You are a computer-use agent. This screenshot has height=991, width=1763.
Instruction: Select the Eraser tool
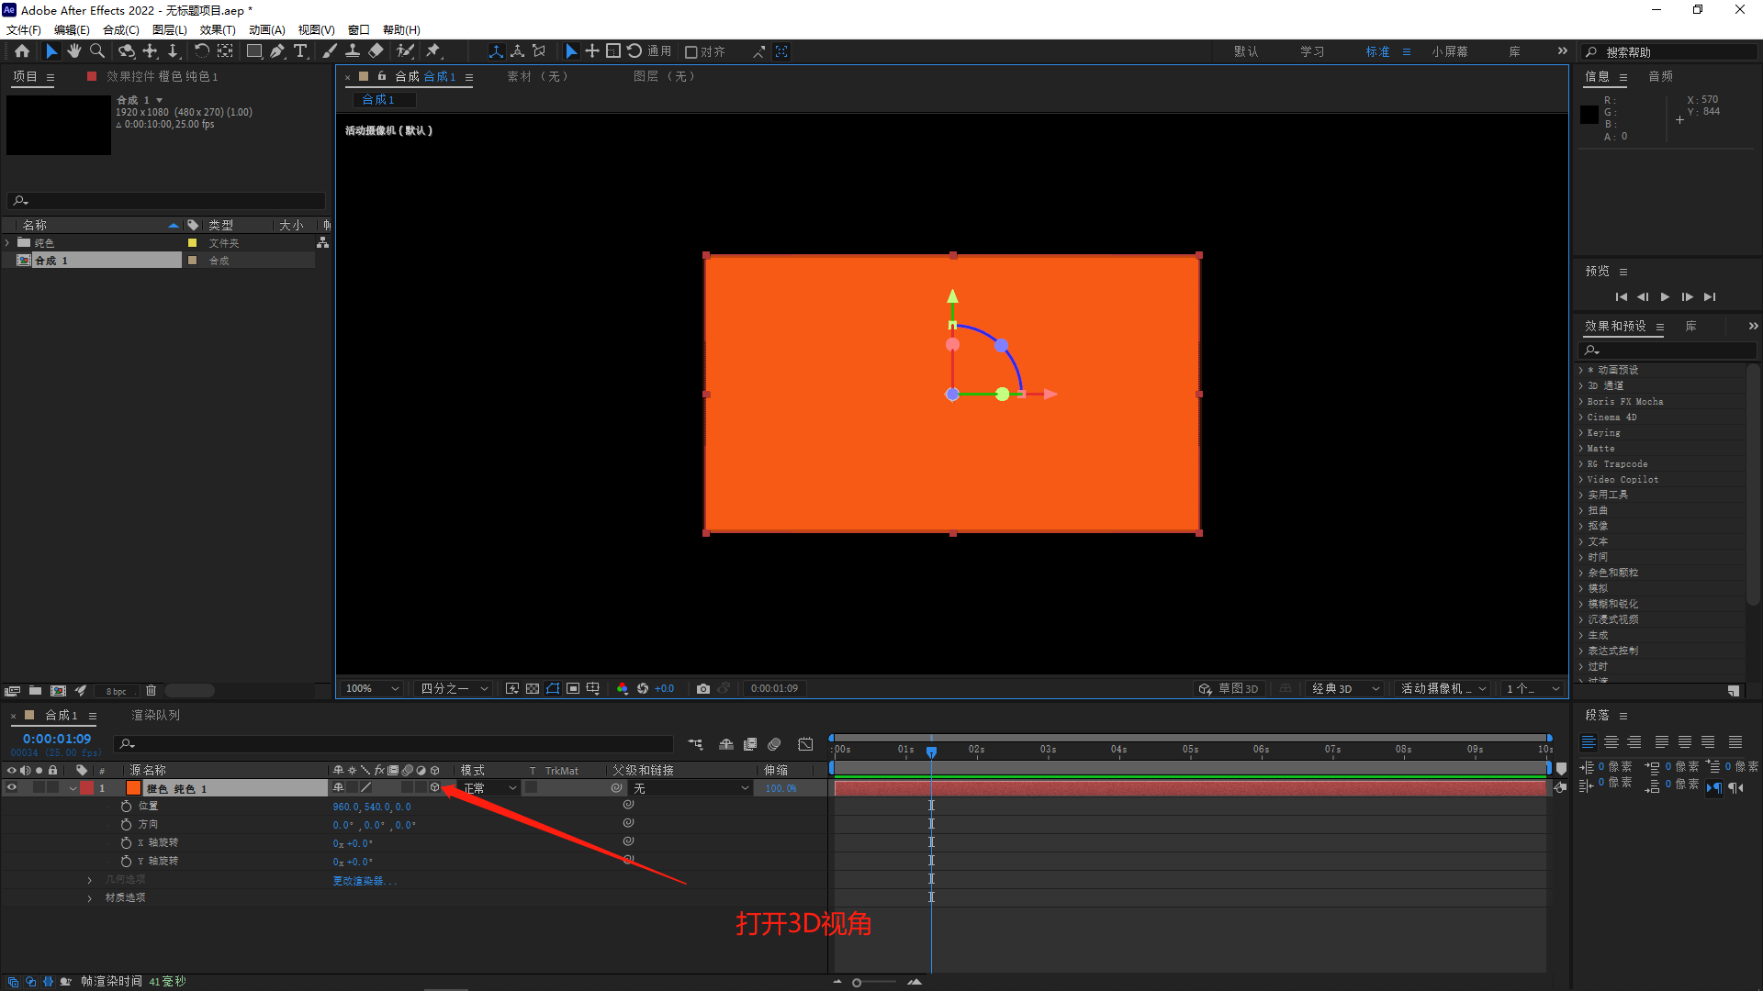click(x=376, y=51)
